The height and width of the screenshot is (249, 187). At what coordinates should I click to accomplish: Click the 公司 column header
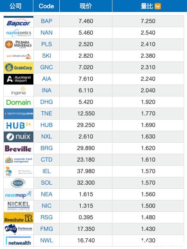coord(15,6)
